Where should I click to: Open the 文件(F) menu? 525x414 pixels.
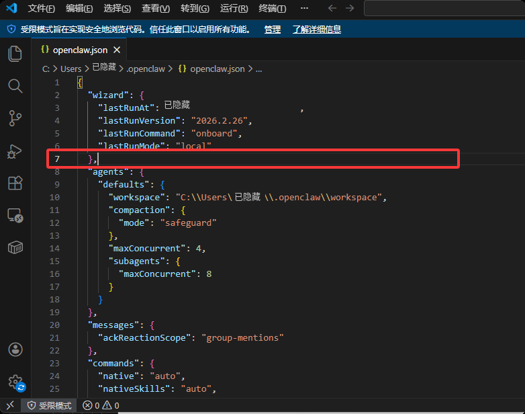(x=41, y=8)
